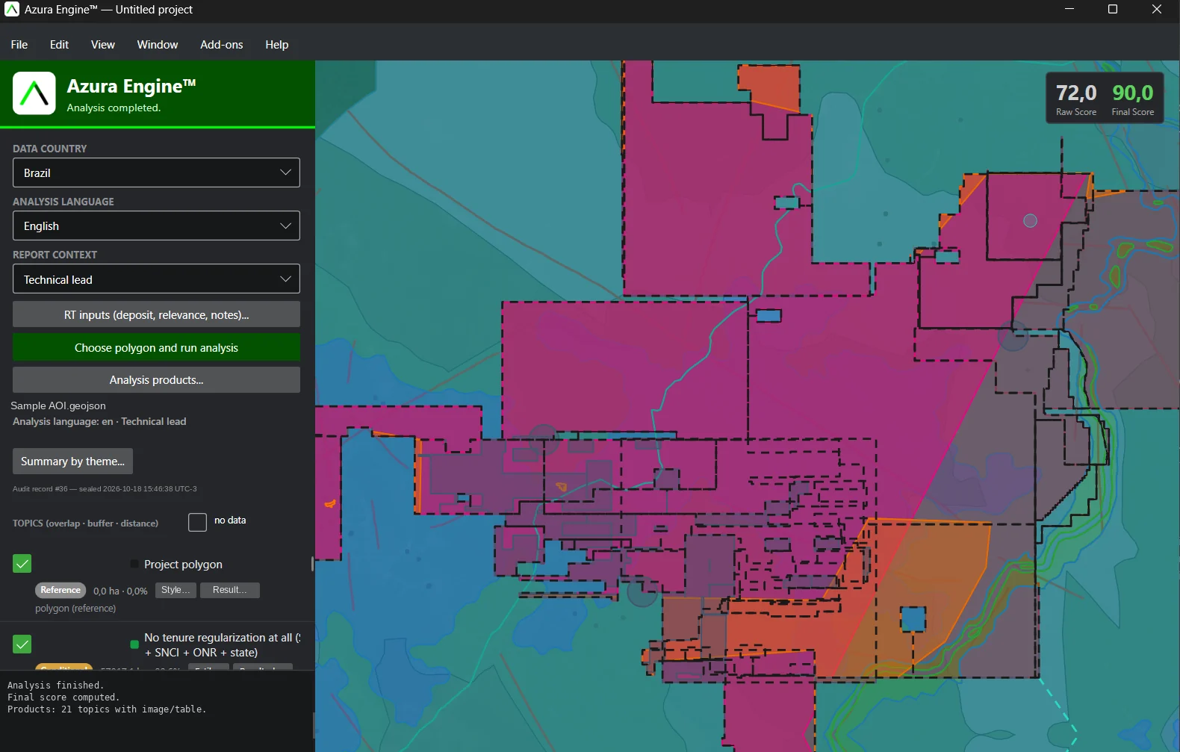Image resolution: width=1180 pixels, height=752 pixels.
Task: Open the Add-ons menu
Action: tap(222, 45)
